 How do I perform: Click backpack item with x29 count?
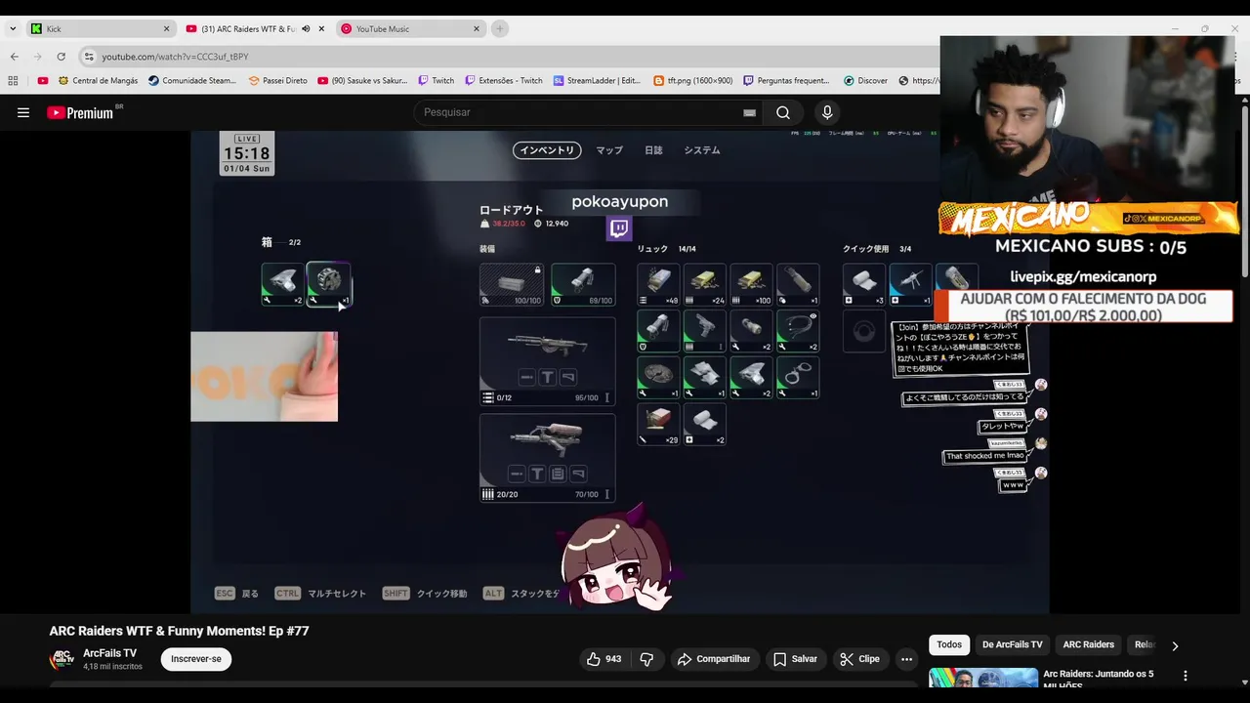pos(659,425)
